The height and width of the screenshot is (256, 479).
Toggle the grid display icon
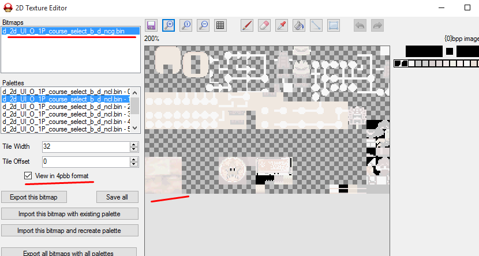click(220, 25)
